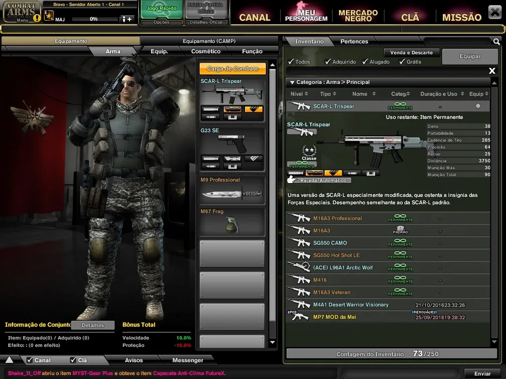Click the loadout list scrollbar down arrow
Screen dimensions: 506x379
pos(272,342)
